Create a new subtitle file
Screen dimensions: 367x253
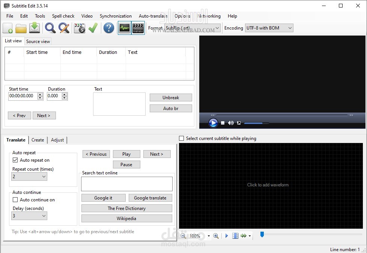[8, 28]
